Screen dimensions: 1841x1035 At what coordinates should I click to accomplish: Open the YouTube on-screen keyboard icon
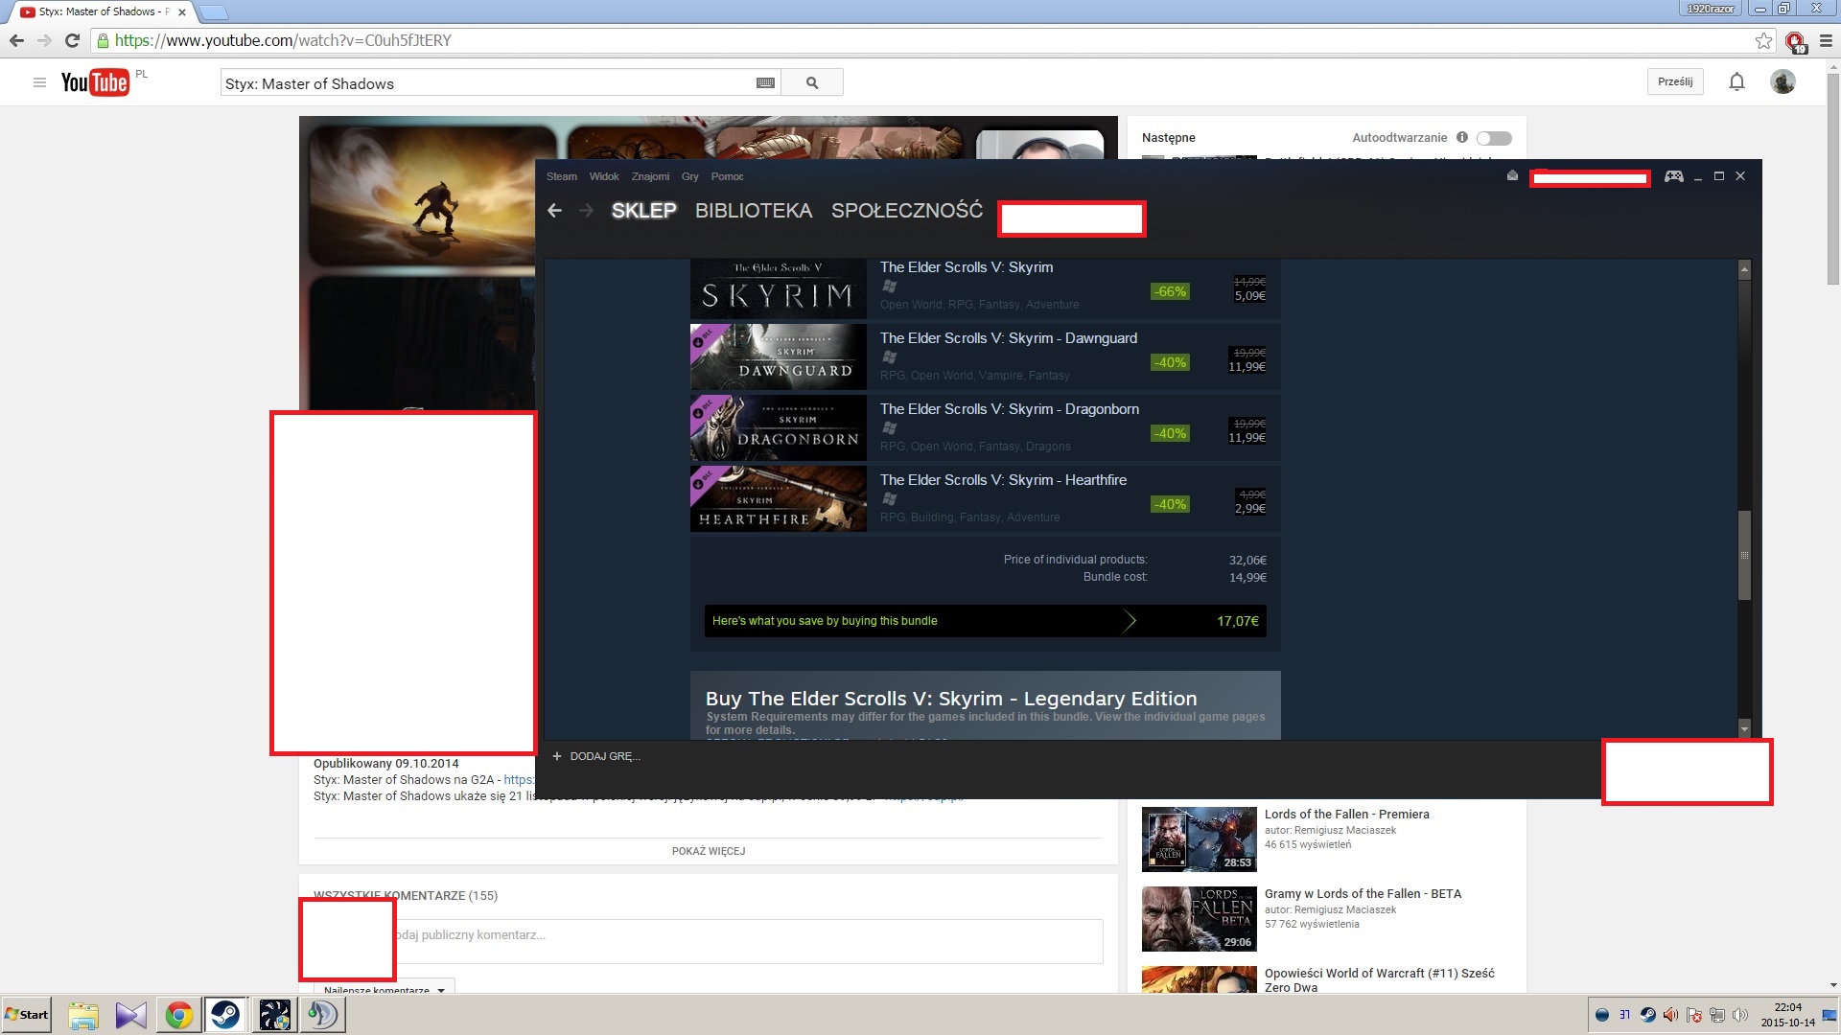point(765,83)
